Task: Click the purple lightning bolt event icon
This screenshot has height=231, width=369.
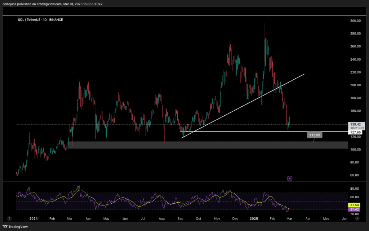Action: (289, 178)
